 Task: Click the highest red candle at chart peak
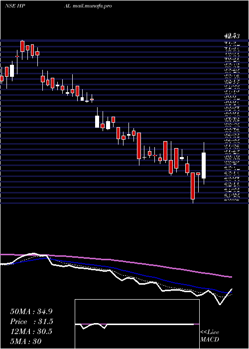(x=22, y=46)
